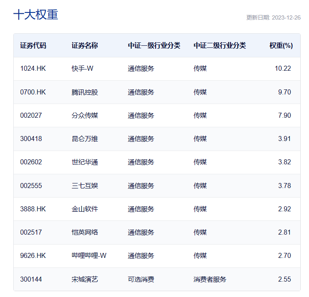Click 通信服务 in the 金山软件 row

[141, 209]
